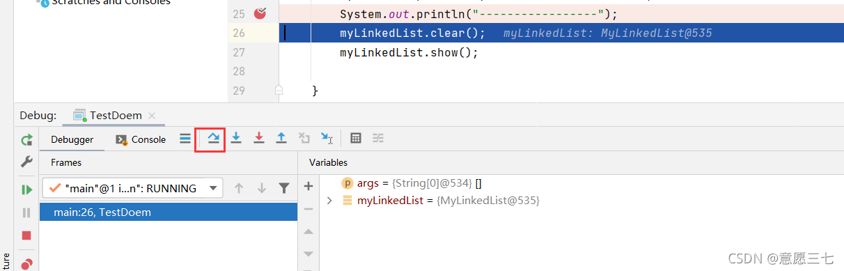Click the Remove Watch minus icon
This screenshot has height=271, width=844.
point(309,209)
